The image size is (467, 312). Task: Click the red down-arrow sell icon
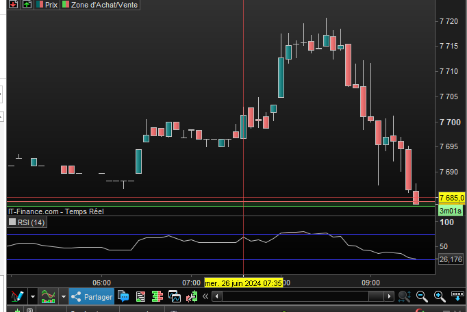[x=14, y=4]
